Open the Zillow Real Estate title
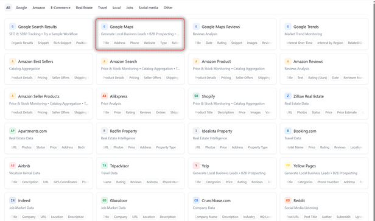The width and height of the screenshot is (375, 221). (x=309, y=96)
